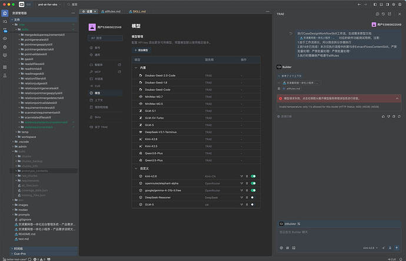Click the sparkle optimize icon near kimi-k2.6
Screen dimensions: 406x261
[x=384, y=248]
